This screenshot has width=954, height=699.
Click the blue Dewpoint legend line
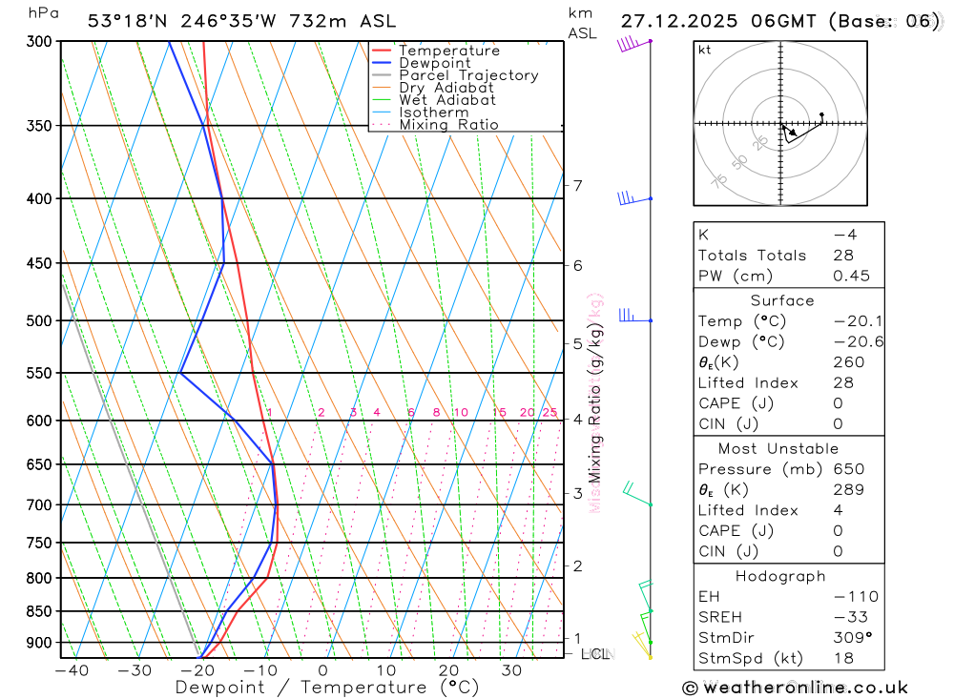[381, 63]
